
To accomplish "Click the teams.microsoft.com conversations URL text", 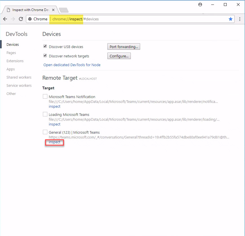I will 139,137.
